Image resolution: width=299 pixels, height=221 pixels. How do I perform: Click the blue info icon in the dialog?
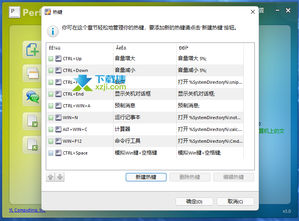click(53, 31)
